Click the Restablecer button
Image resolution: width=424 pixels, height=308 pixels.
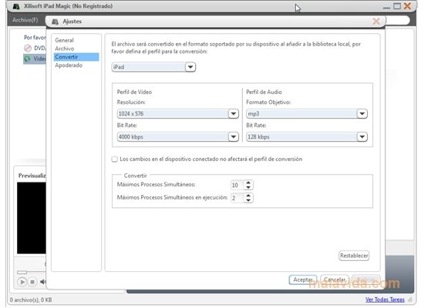(x=354, y=256)
